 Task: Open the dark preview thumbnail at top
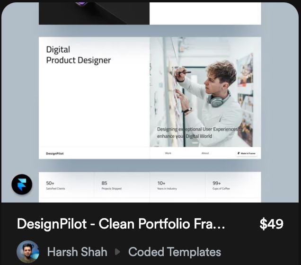[x=94, y=13]
